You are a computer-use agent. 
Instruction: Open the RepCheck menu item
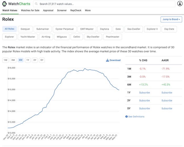(x=76, y=10)
